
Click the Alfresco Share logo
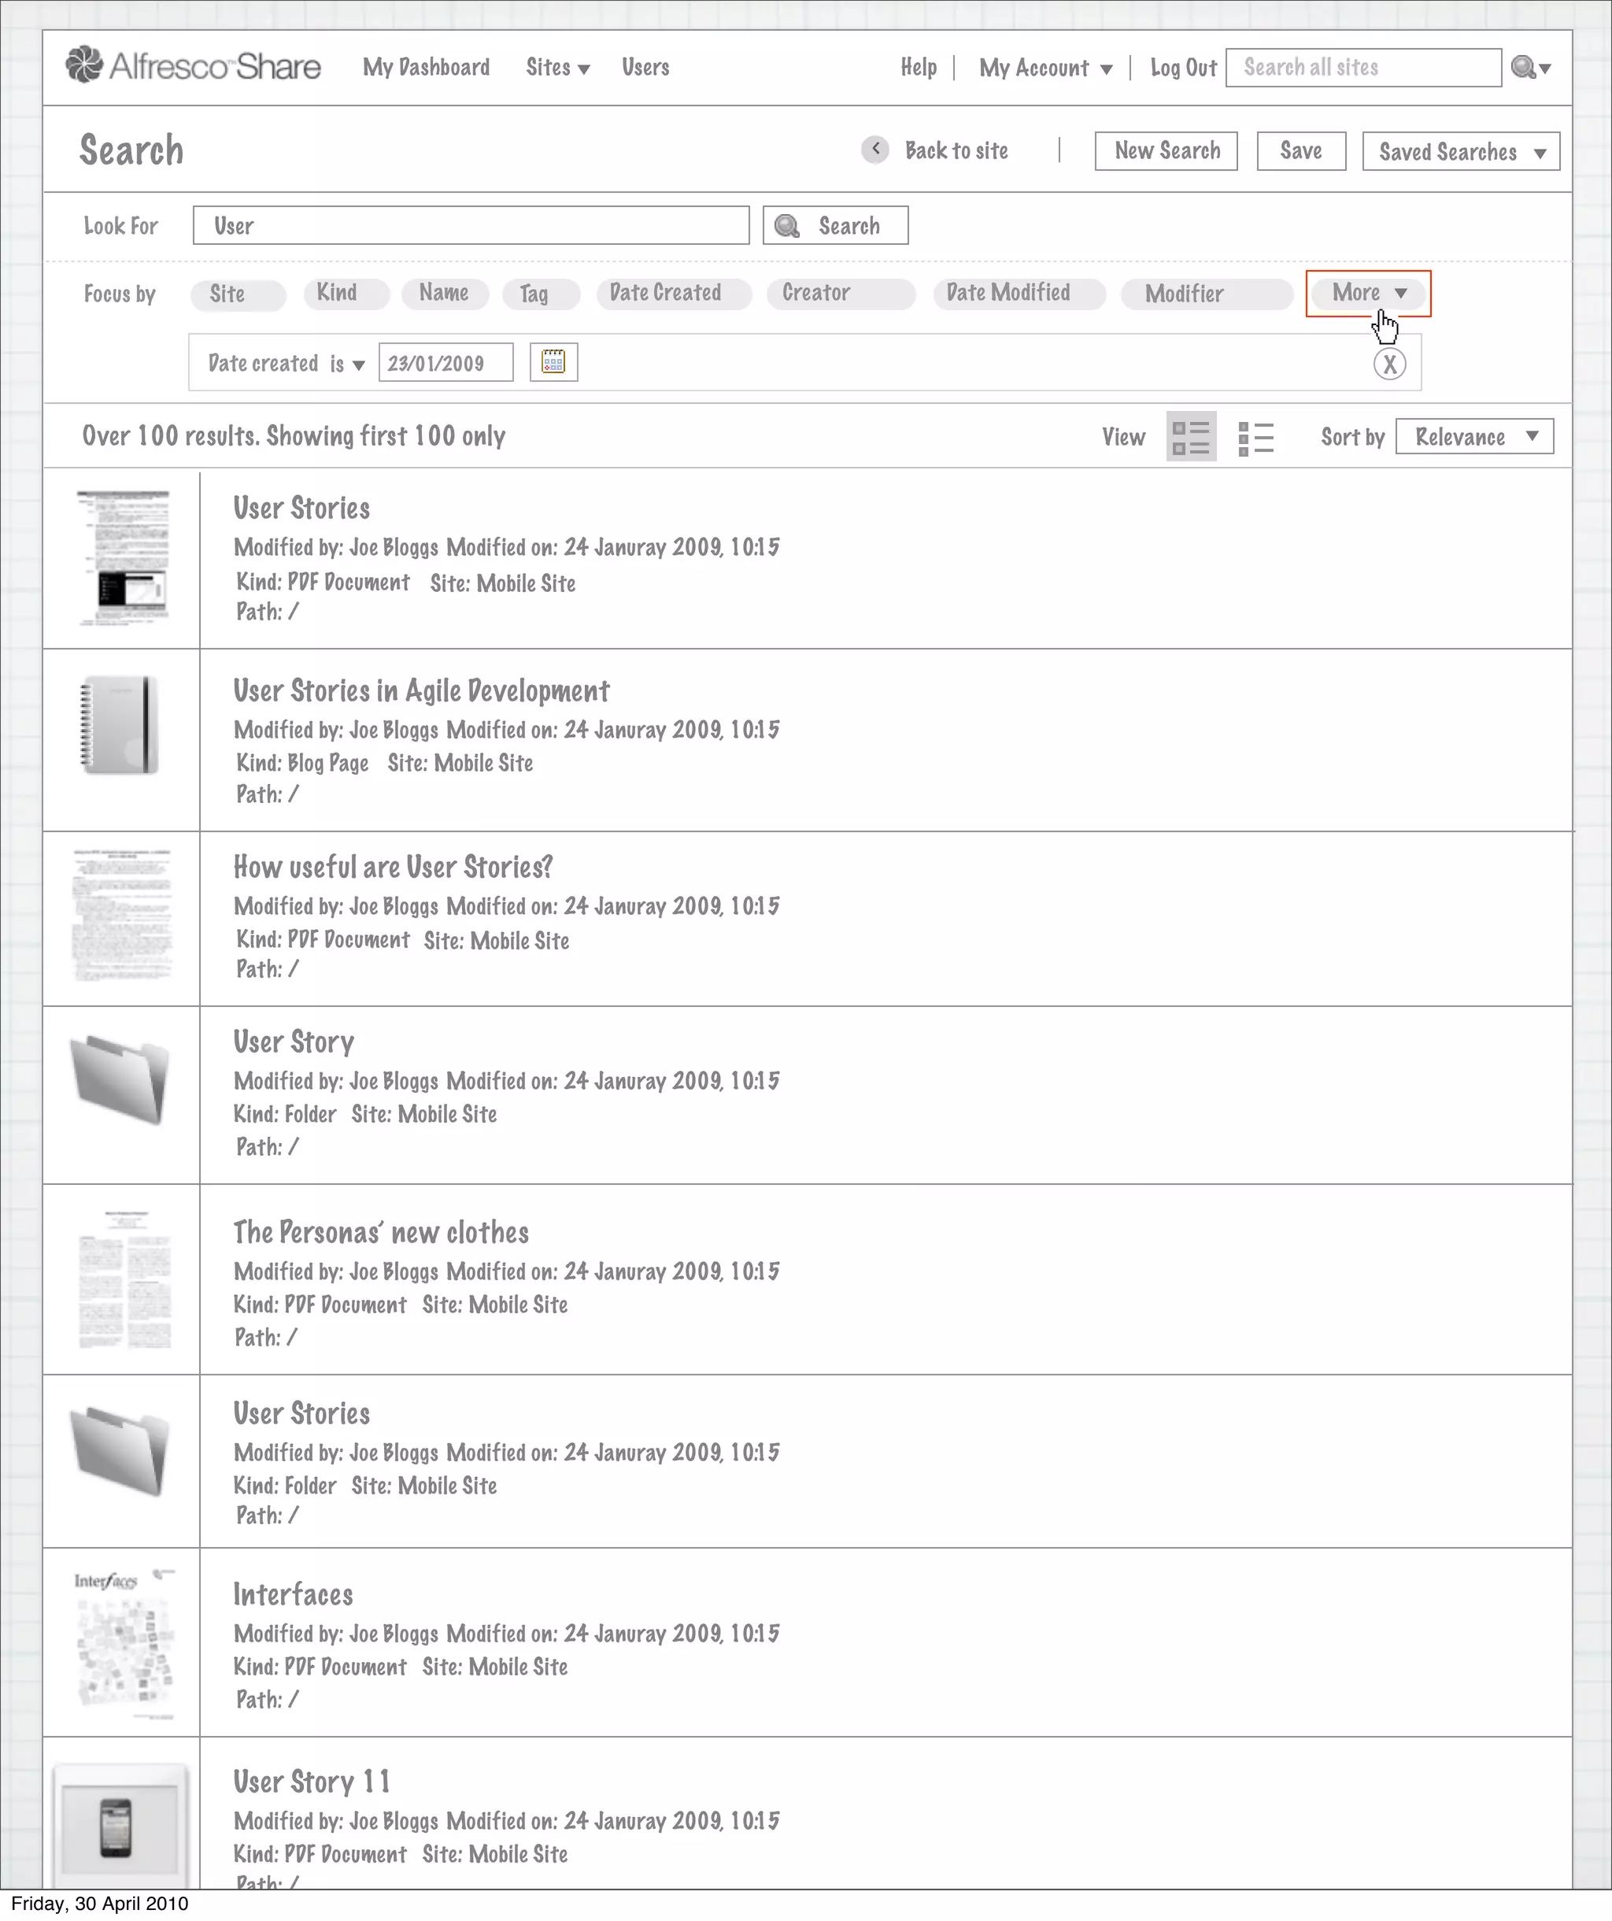(x=193, y=66)
